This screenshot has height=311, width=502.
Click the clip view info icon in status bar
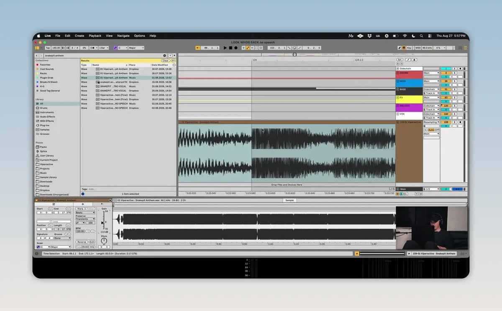(x=36, y=254)
